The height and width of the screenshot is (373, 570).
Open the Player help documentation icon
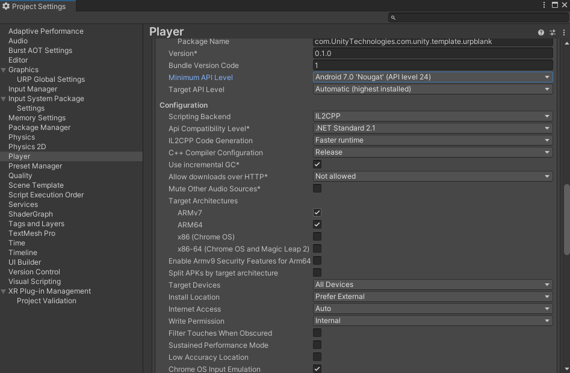tap(541, 32)
